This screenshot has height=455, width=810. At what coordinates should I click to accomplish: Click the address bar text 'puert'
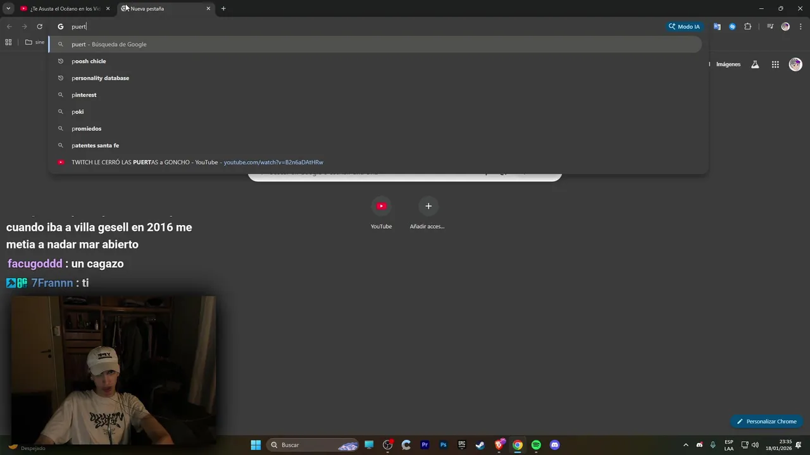78,27
